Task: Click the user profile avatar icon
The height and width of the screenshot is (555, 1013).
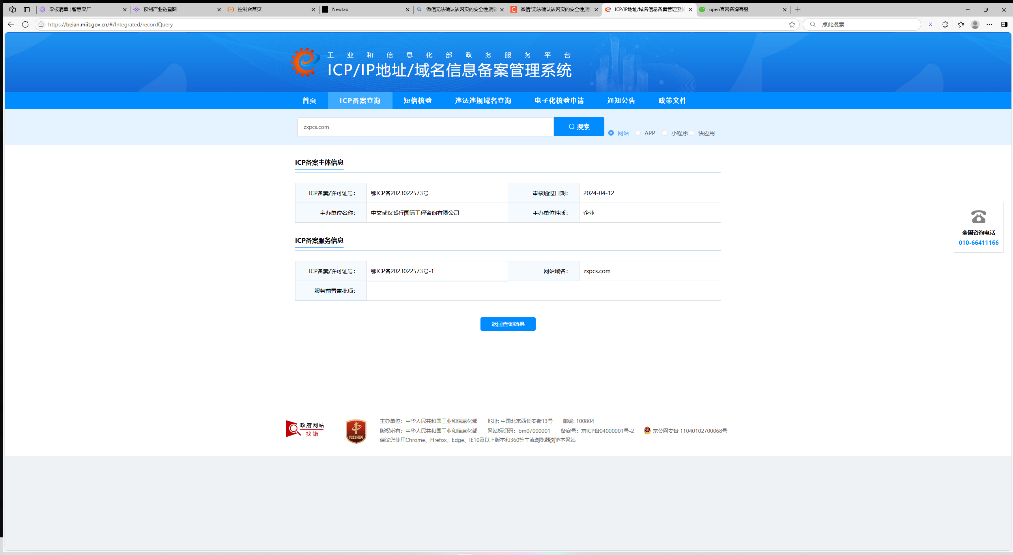Action: click(x=975, y=24)
